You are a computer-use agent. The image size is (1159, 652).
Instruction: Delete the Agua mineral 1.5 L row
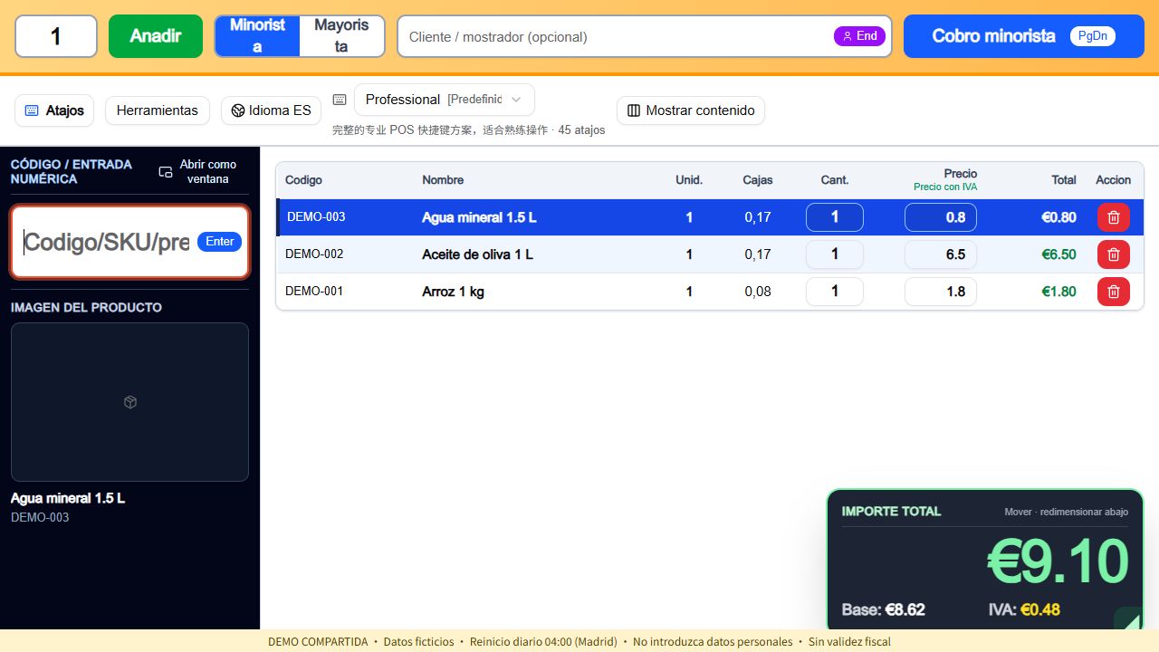[x=1113, y=217]
